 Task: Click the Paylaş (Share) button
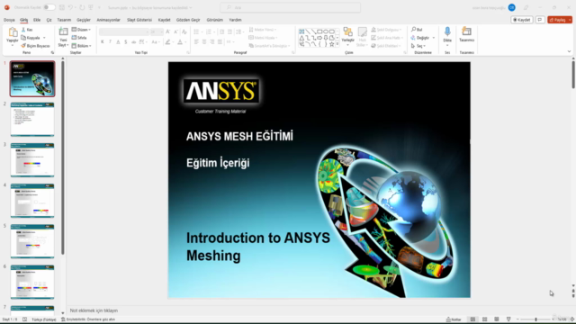tap(557, 20)
